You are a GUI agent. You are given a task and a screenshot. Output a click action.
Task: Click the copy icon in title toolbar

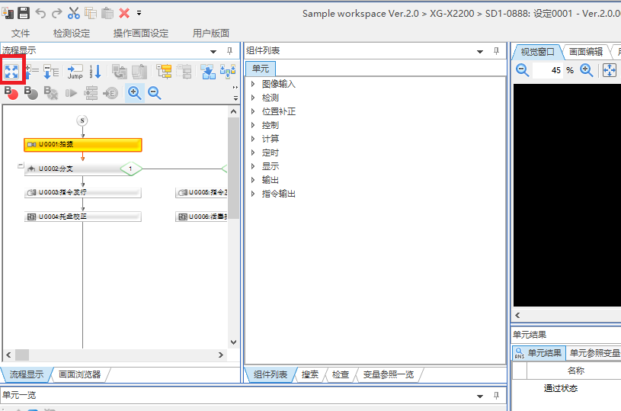click(91, 13)
